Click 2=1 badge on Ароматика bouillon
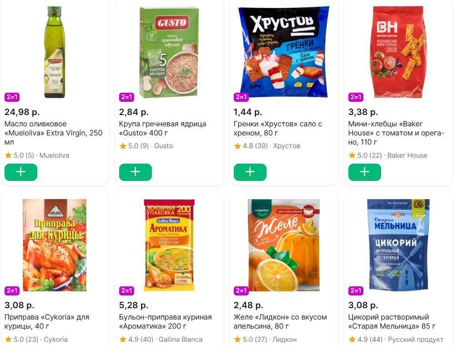This screenshot has height=345, width=463. [x=126, y=290]
